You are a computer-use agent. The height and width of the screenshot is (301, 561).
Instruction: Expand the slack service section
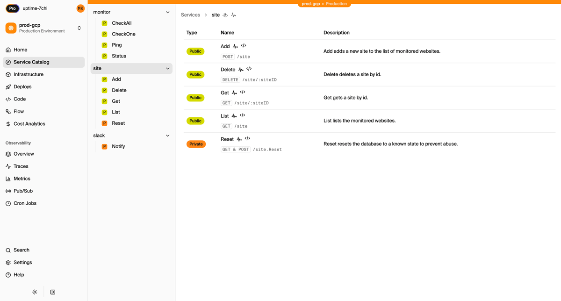[x=167, y=135]
